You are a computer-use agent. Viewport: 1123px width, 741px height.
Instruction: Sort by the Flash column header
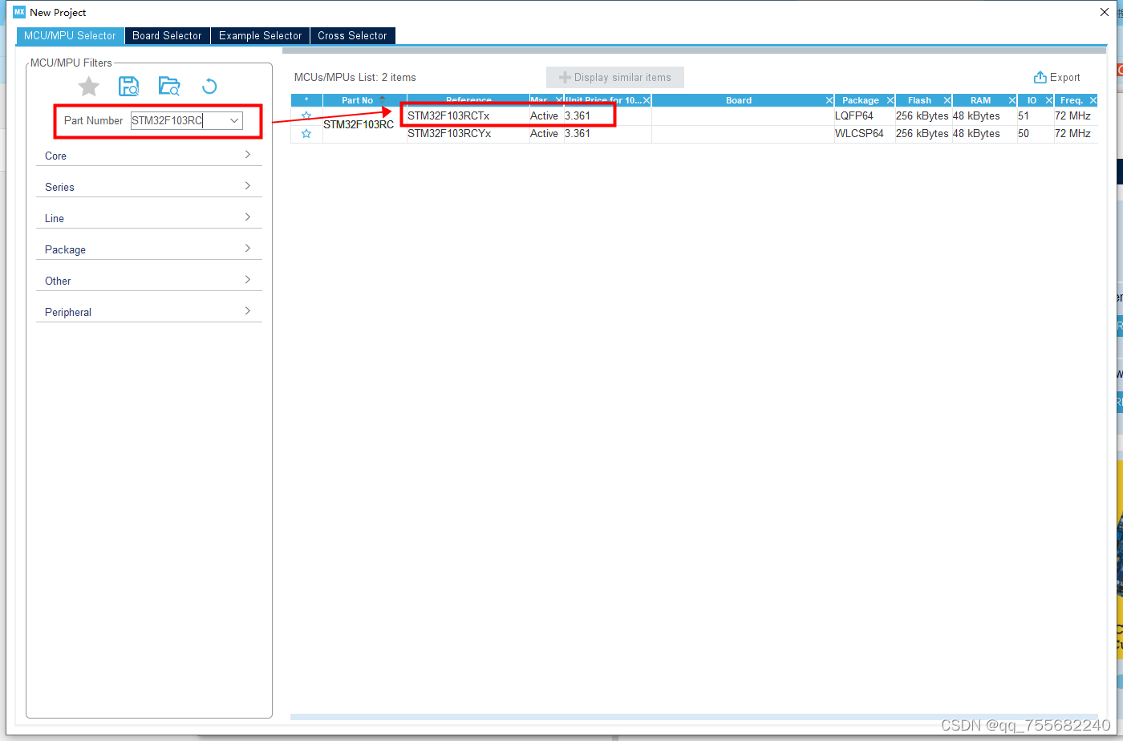tap(919, 100)
